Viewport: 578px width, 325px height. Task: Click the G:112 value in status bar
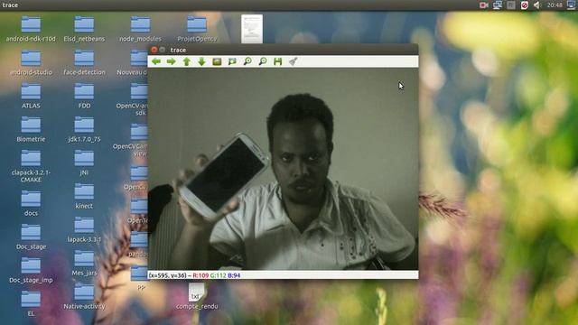218,275
